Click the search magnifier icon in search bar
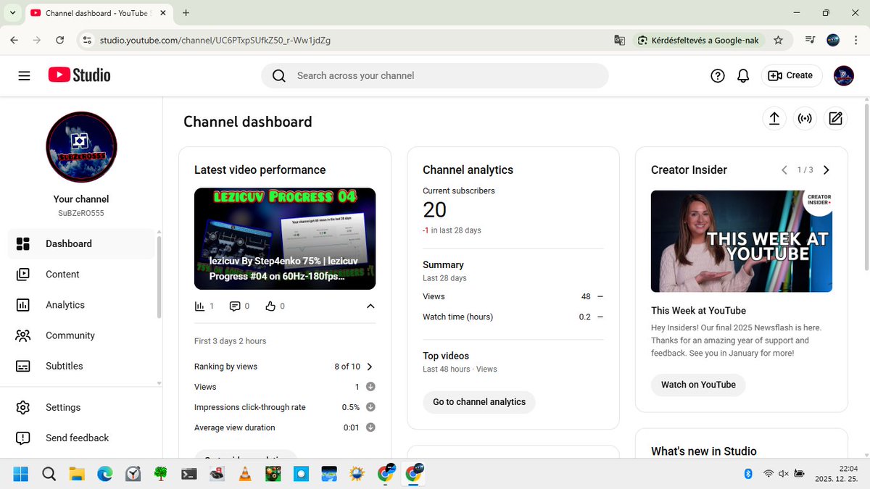This screenshot has height=489, width=870. tap(279, 75)
